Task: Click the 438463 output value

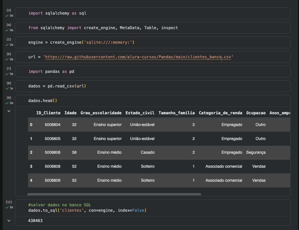Action: click(35, 221)
